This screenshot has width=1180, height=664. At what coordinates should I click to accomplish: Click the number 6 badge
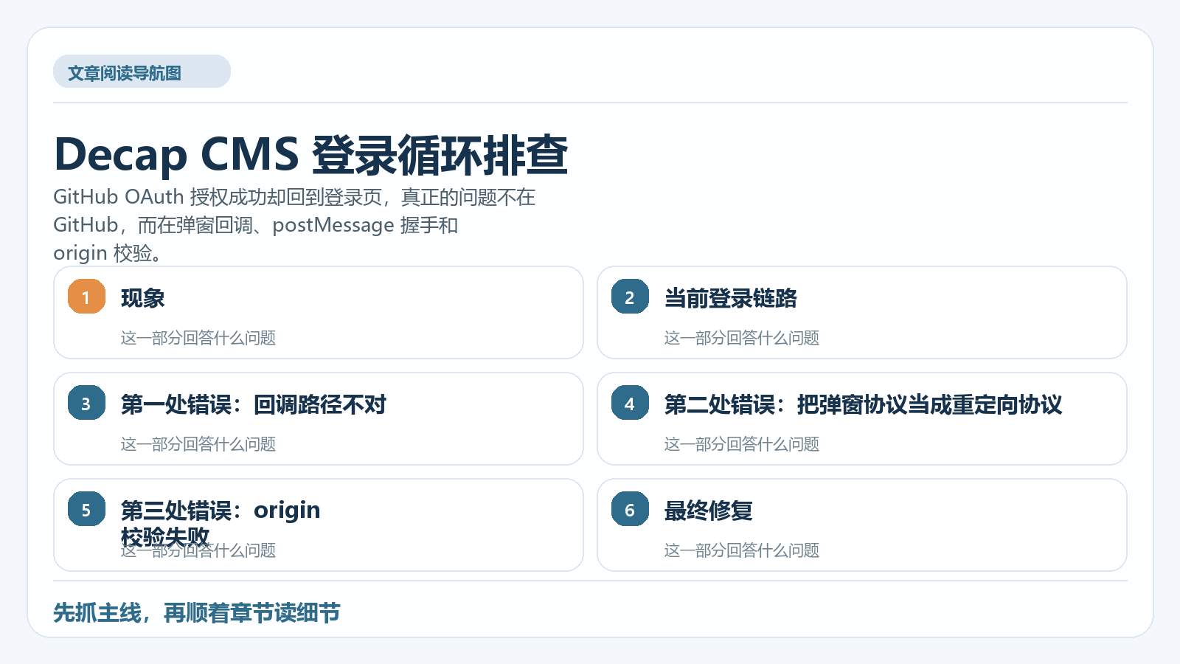(x=630, y=509)
